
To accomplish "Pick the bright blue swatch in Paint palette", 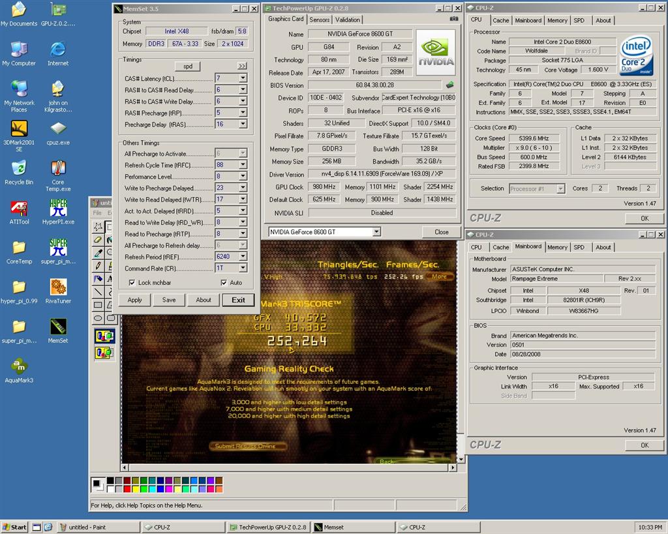I will pyautogui.click(x=160, y=489).
